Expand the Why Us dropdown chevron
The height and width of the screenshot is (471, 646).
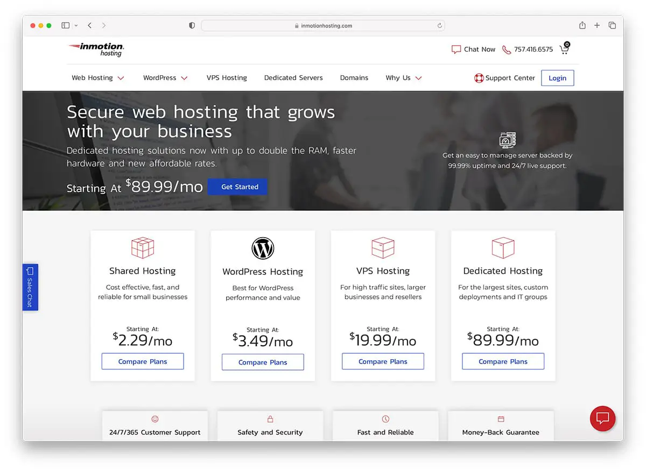click(x=418, y=78)
